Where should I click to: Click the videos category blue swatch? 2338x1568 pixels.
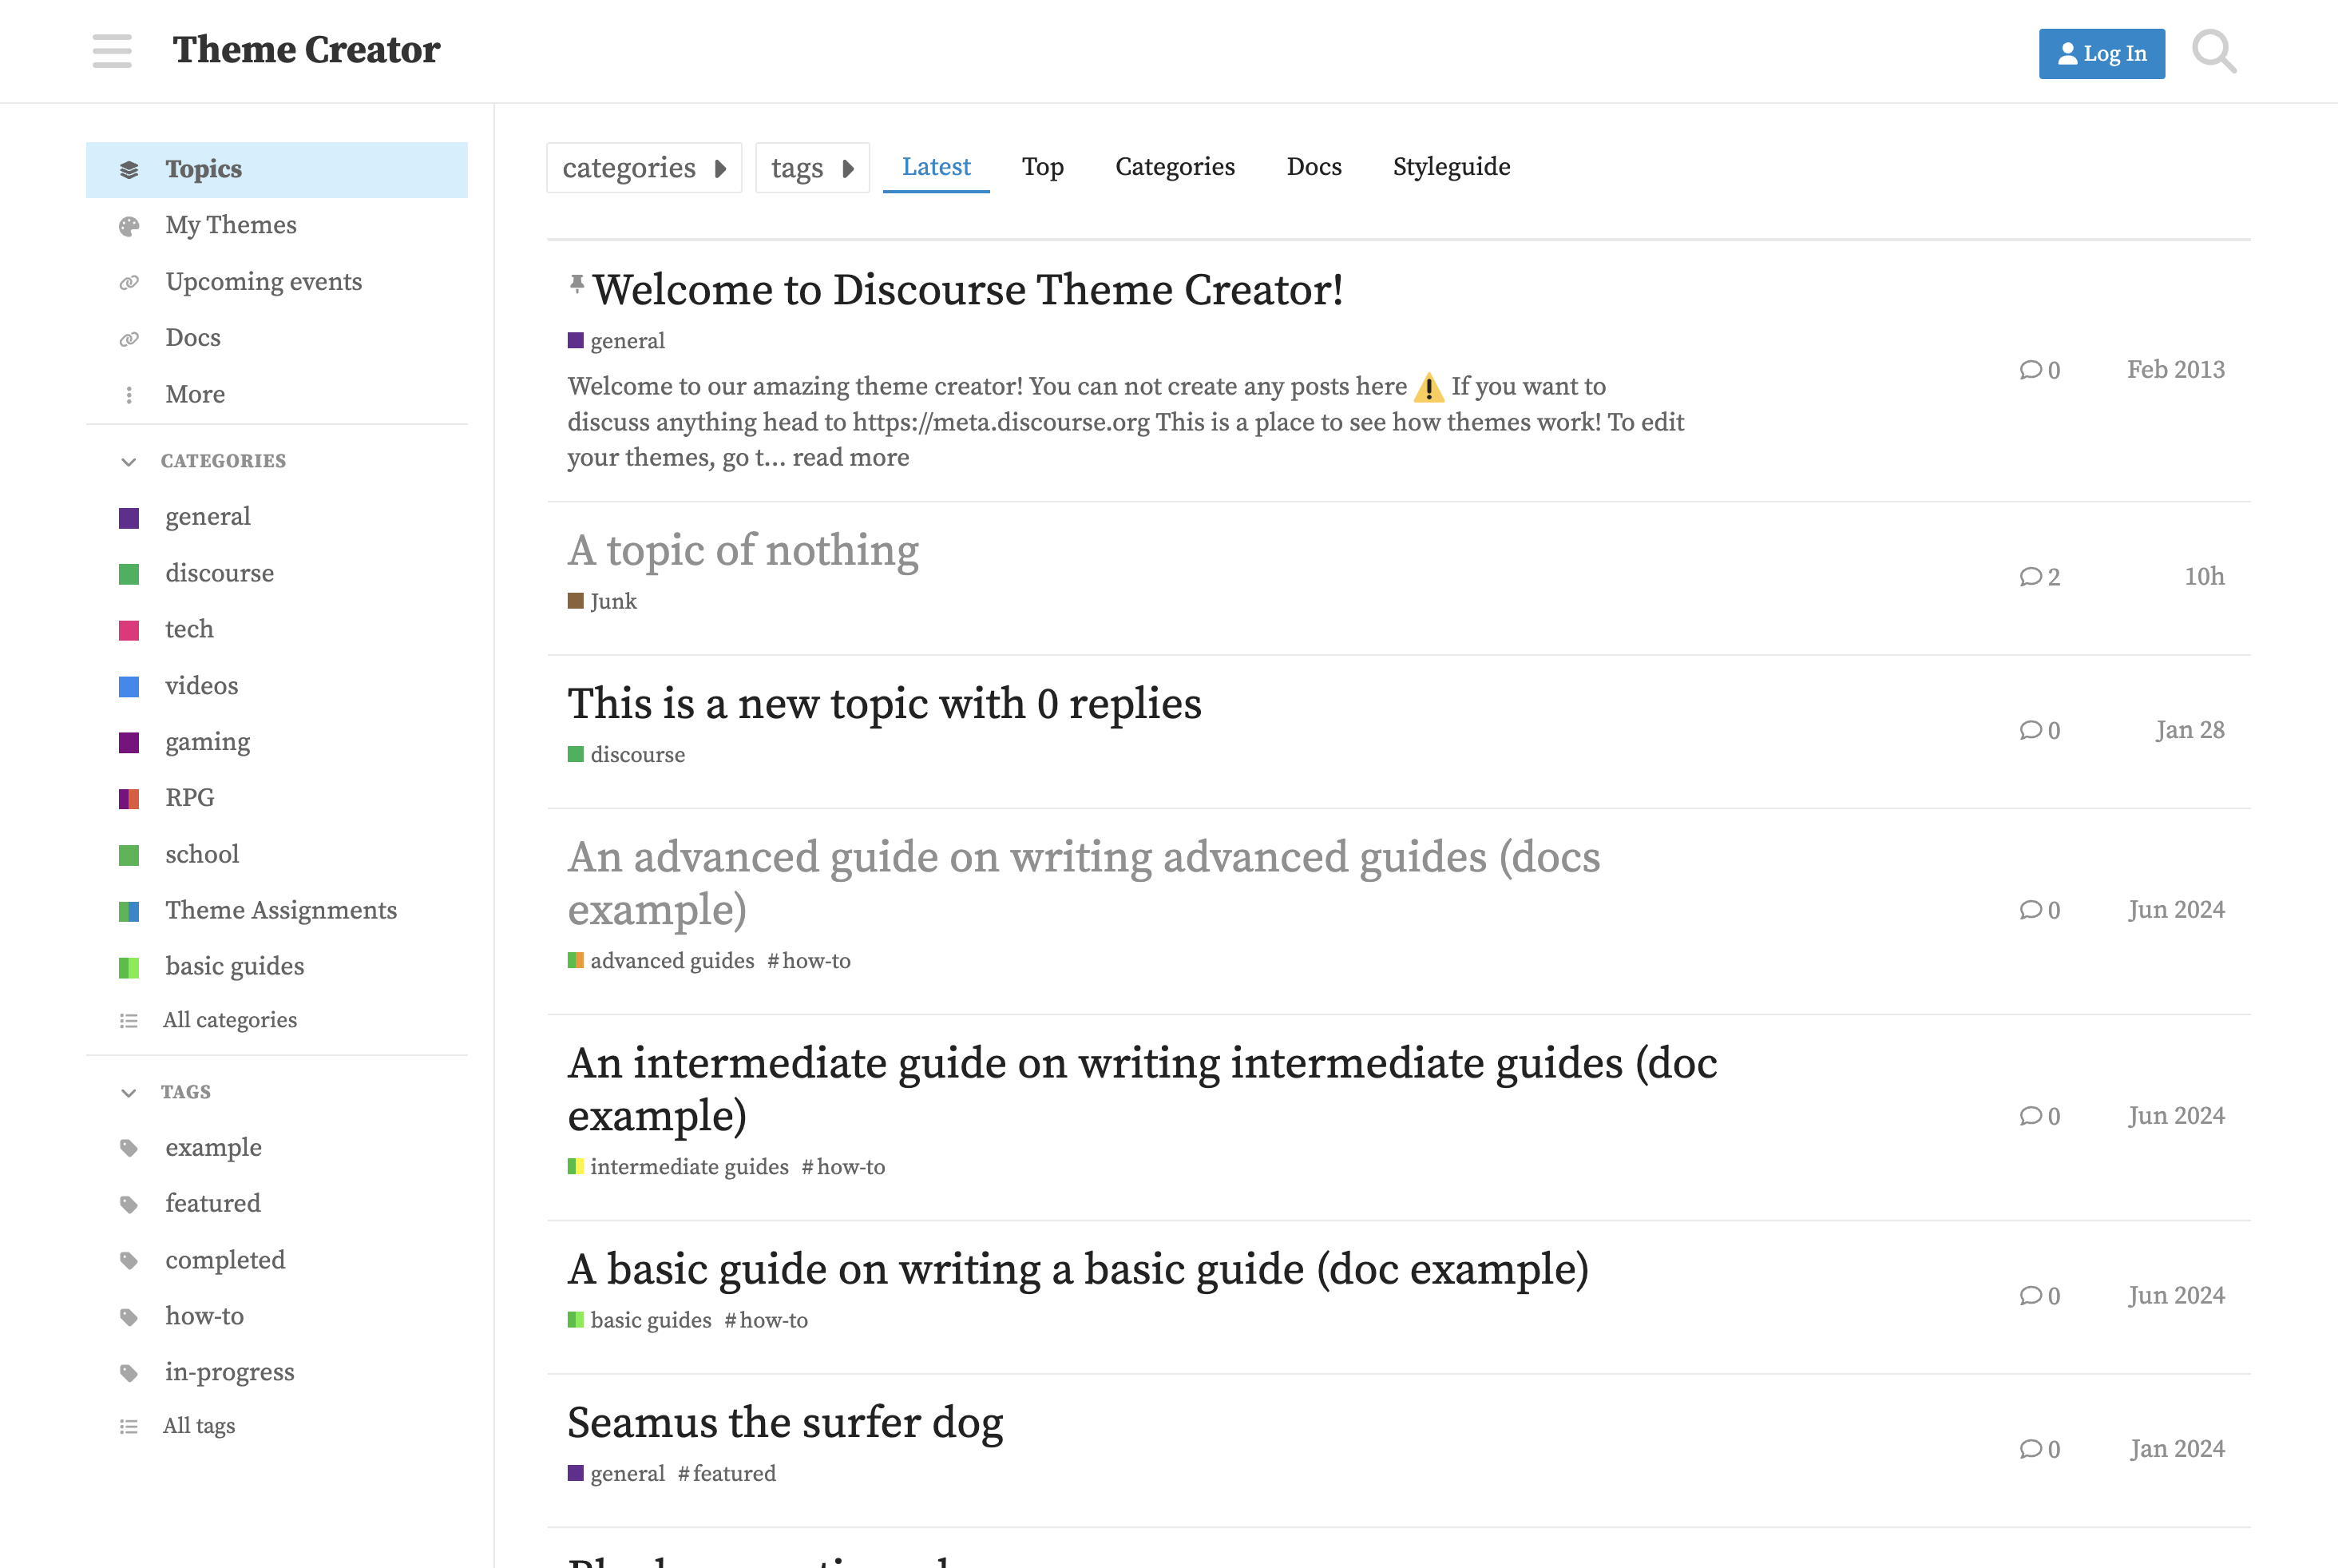129,687
